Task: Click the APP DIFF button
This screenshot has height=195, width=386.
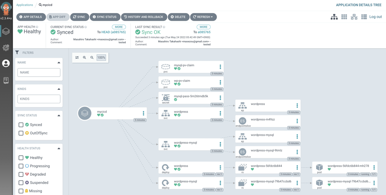Action: (x=58, y=17)
